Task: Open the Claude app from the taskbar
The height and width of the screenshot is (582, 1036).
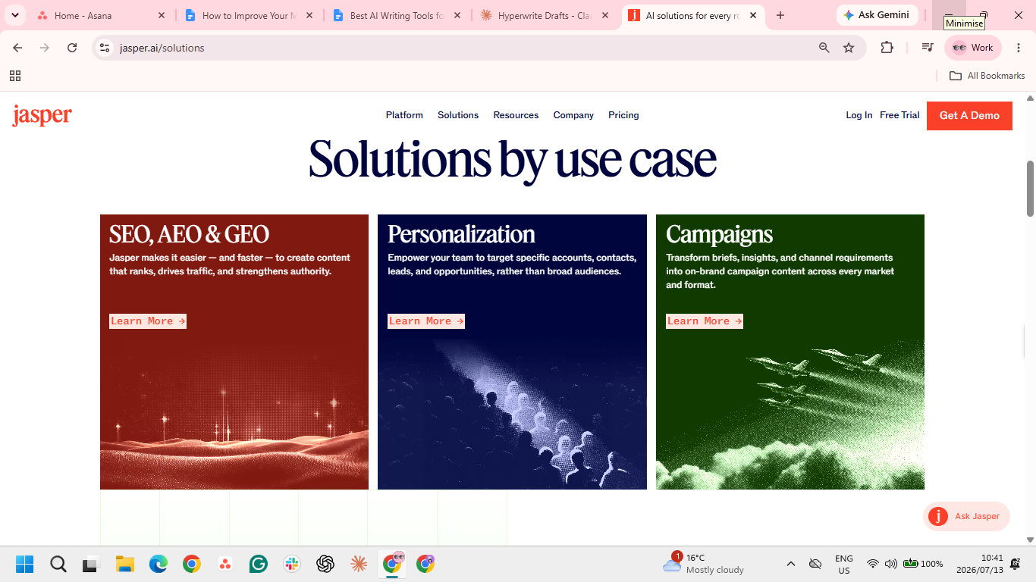Action: [x=359, y=564]
